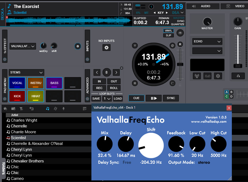Open the ECHO effect dropdown
Viewport: 248px width, 182px height.
coord(207,41)
